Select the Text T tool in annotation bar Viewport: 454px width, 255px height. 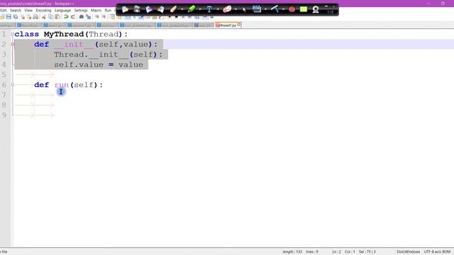pos(209,9)
